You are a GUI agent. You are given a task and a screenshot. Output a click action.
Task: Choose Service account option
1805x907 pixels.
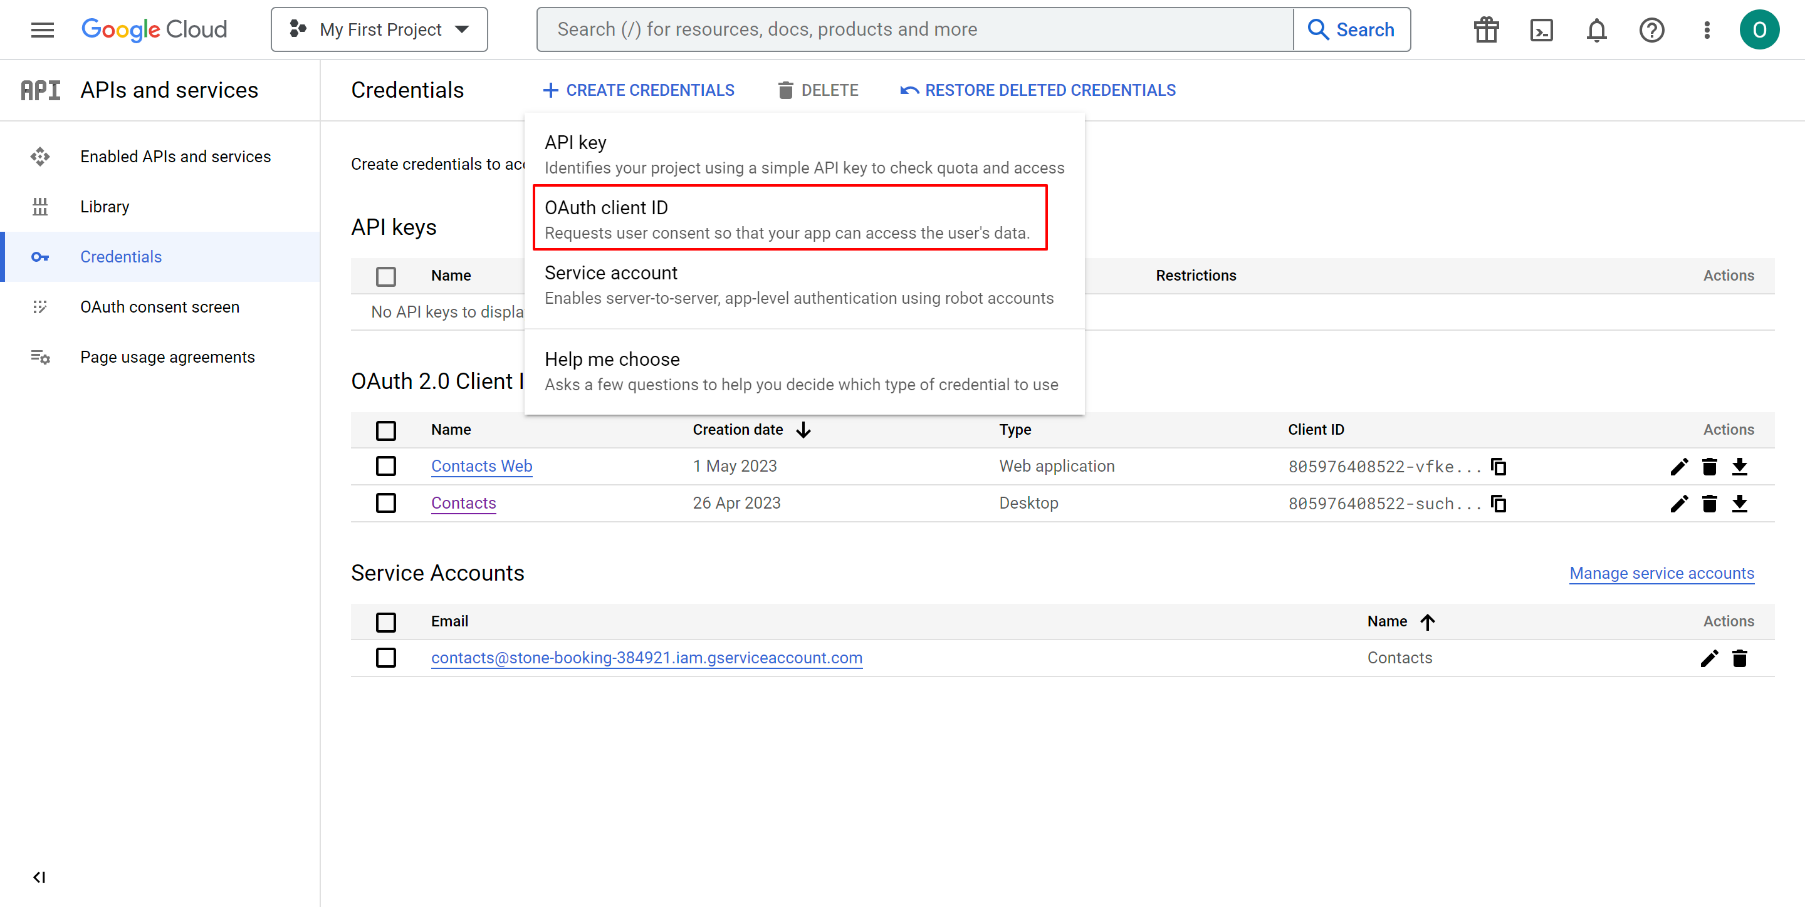[803, 284]
